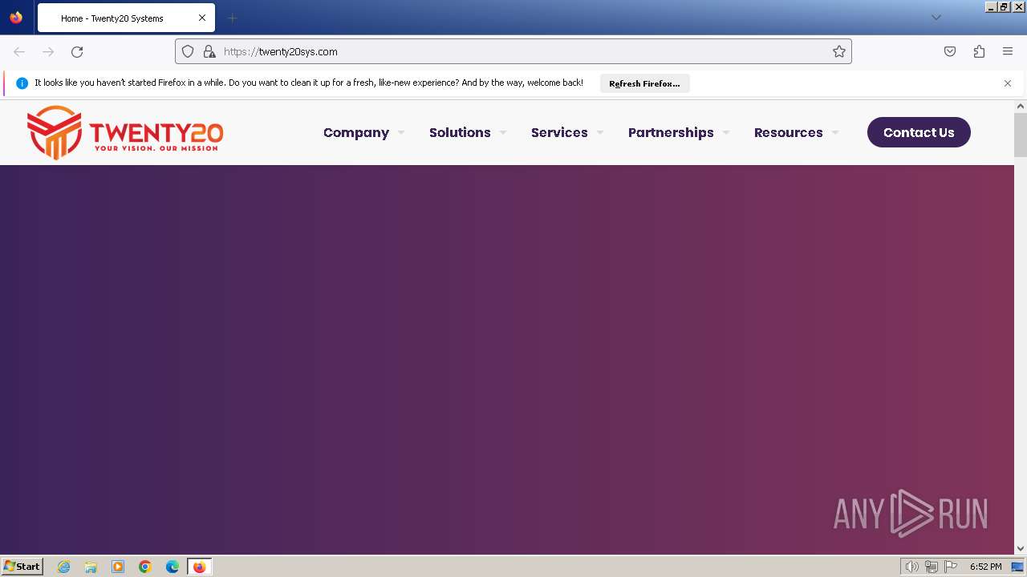Image resolution: width=1027 pixels, height=577 pixels.
Task: Click the Refresh Firefox button
Action: click(x=644, y=83)
